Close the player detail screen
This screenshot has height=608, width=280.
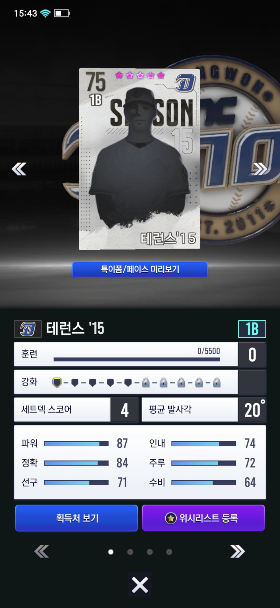(140, 585)
